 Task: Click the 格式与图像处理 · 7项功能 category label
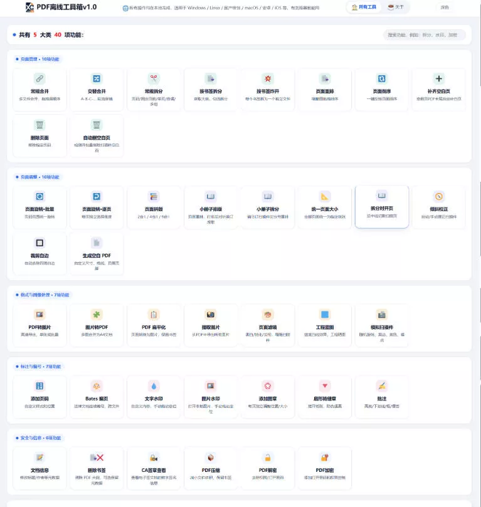(x=43, y=295)
